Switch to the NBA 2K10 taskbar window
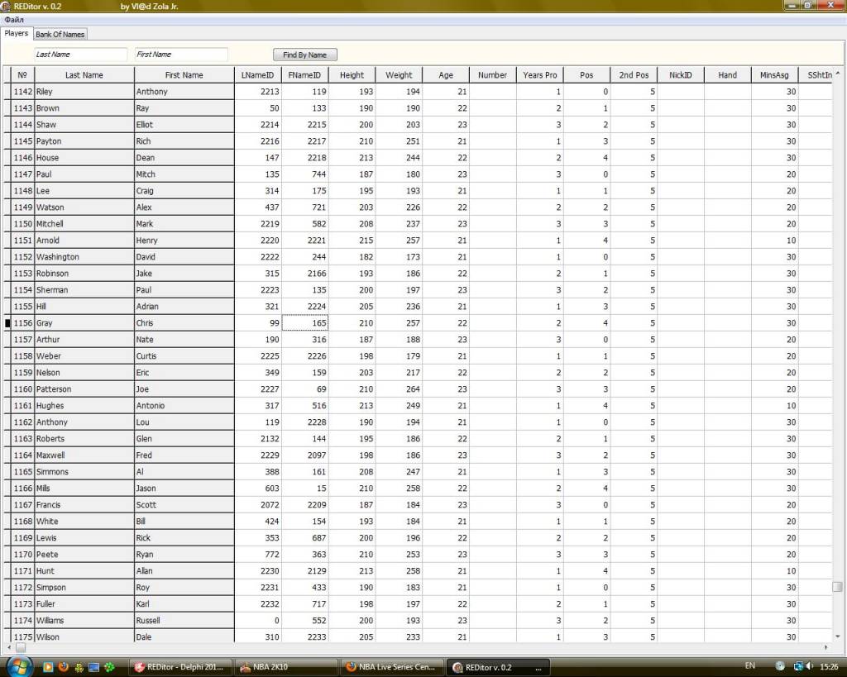847x677 pixels. tap(285, 667)
